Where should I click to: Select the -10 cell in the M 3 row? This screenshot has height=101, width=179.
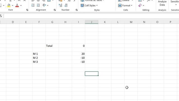tap(78, 62)
